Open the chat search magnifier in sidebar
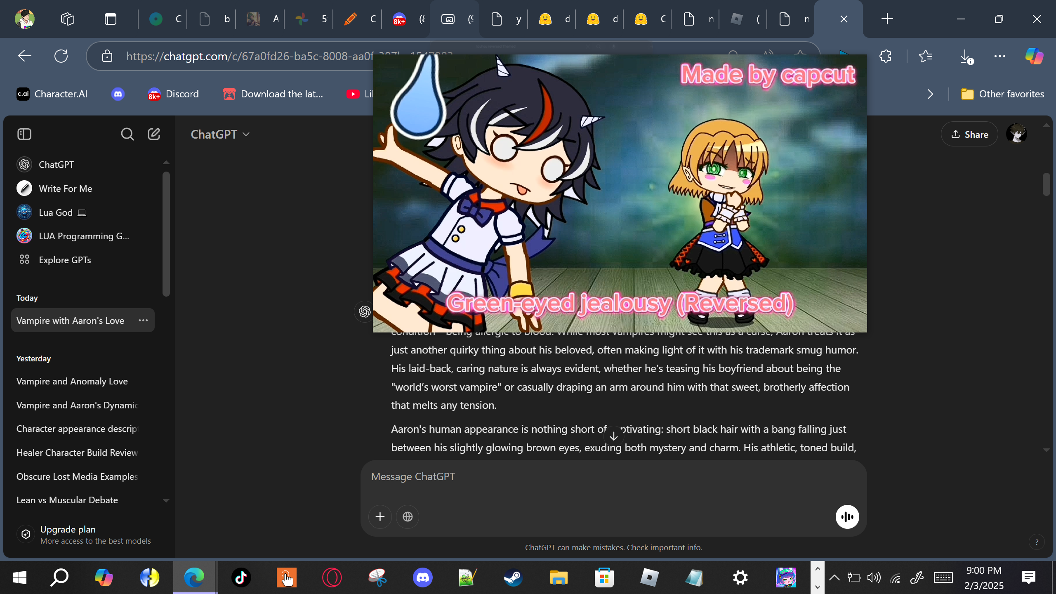 point(127,134)
